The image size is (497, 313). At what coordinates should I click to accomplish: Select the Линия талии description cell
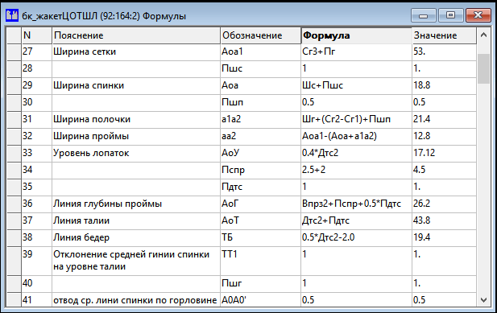coord(136,220)
